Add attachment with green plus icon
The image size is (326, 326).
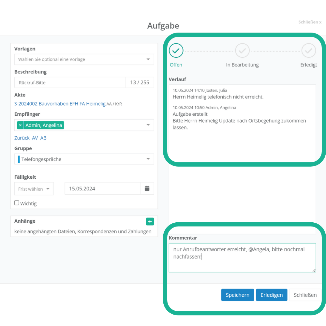[x=150, y=222]
